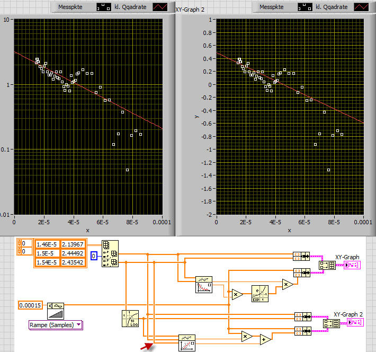Click the Multiply node feeding the Exponential function

pyautogui.click(x=237, y=294)
